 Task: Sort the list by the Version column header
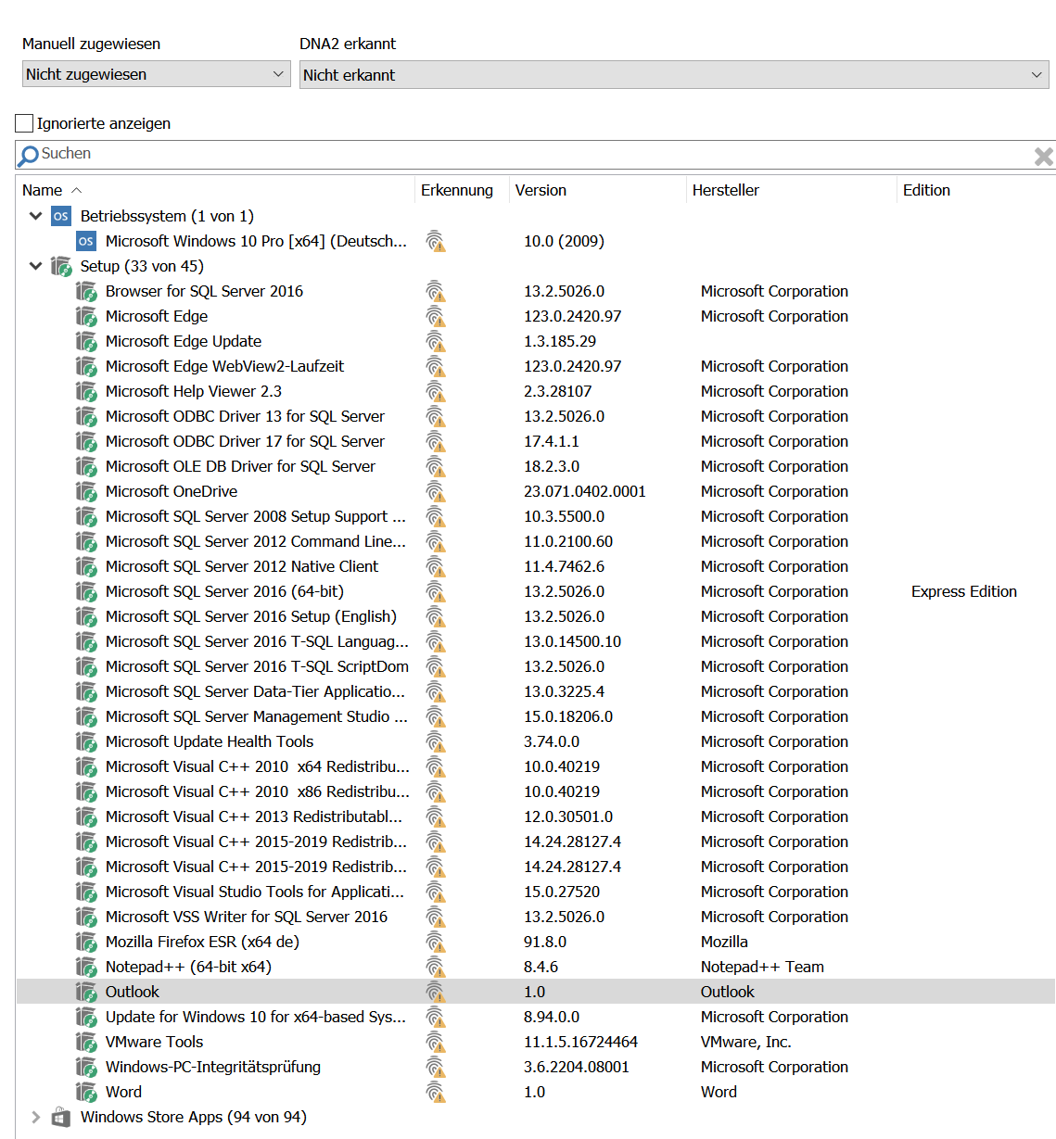[541, 190]
